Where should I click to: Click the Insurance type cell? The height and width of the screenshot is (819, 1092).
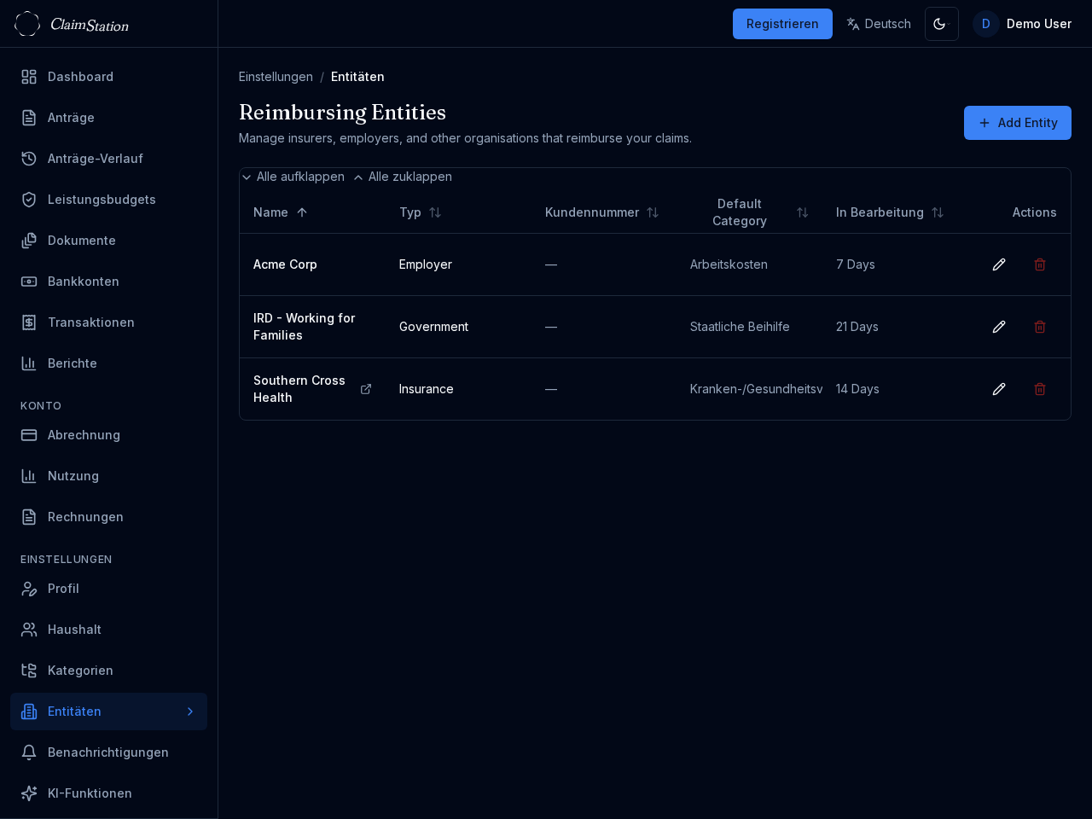pos(427,389)
